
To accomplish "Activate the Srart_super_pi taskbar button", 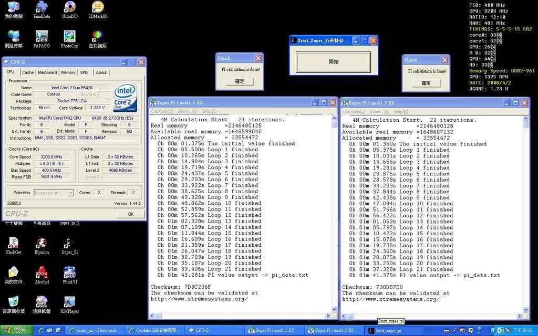I will click(393, 331).
